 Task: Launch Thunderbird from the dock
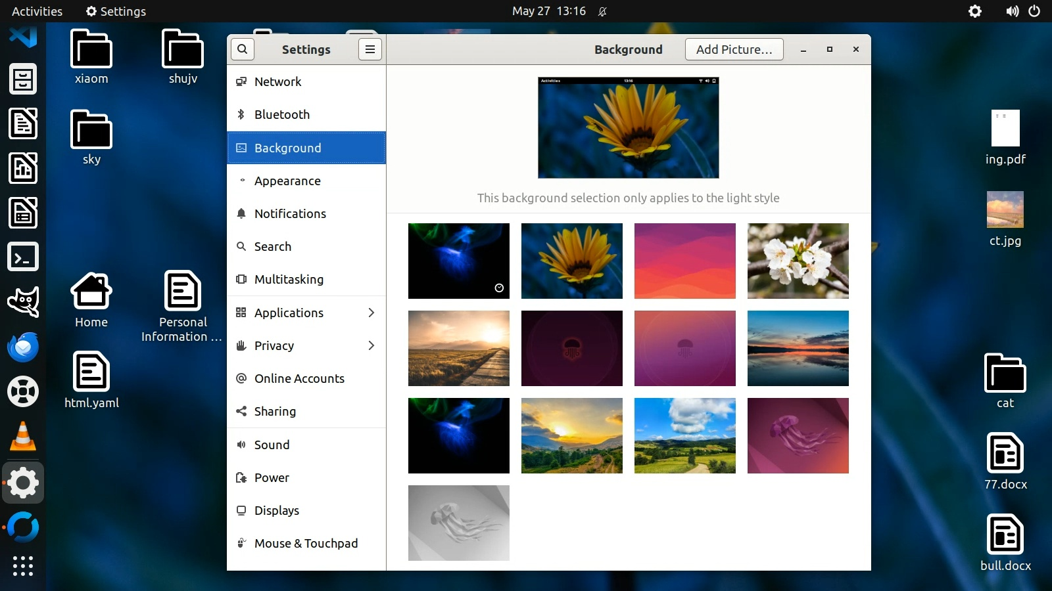coord(23,347)
